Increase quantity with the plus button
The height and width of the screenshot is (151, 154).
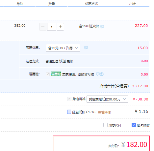(x=61, y=27)
